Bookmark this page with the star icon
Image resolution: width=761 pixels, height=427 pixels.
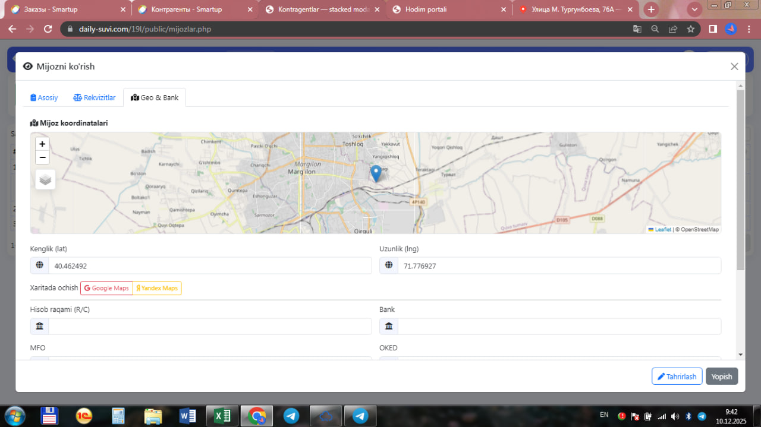(690, 29)
